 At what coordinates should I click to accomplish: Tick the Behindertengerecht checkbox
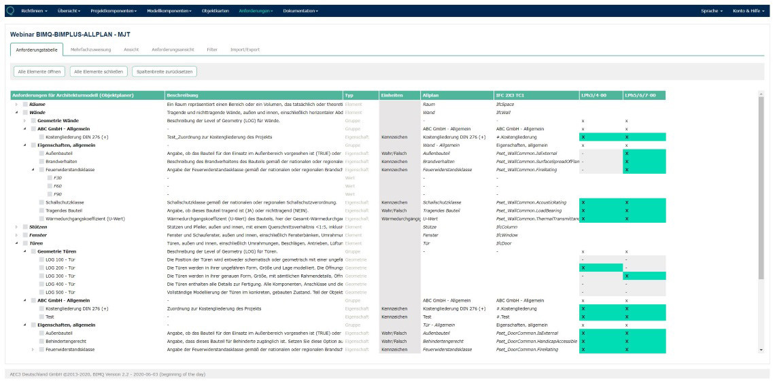[41, 341]
